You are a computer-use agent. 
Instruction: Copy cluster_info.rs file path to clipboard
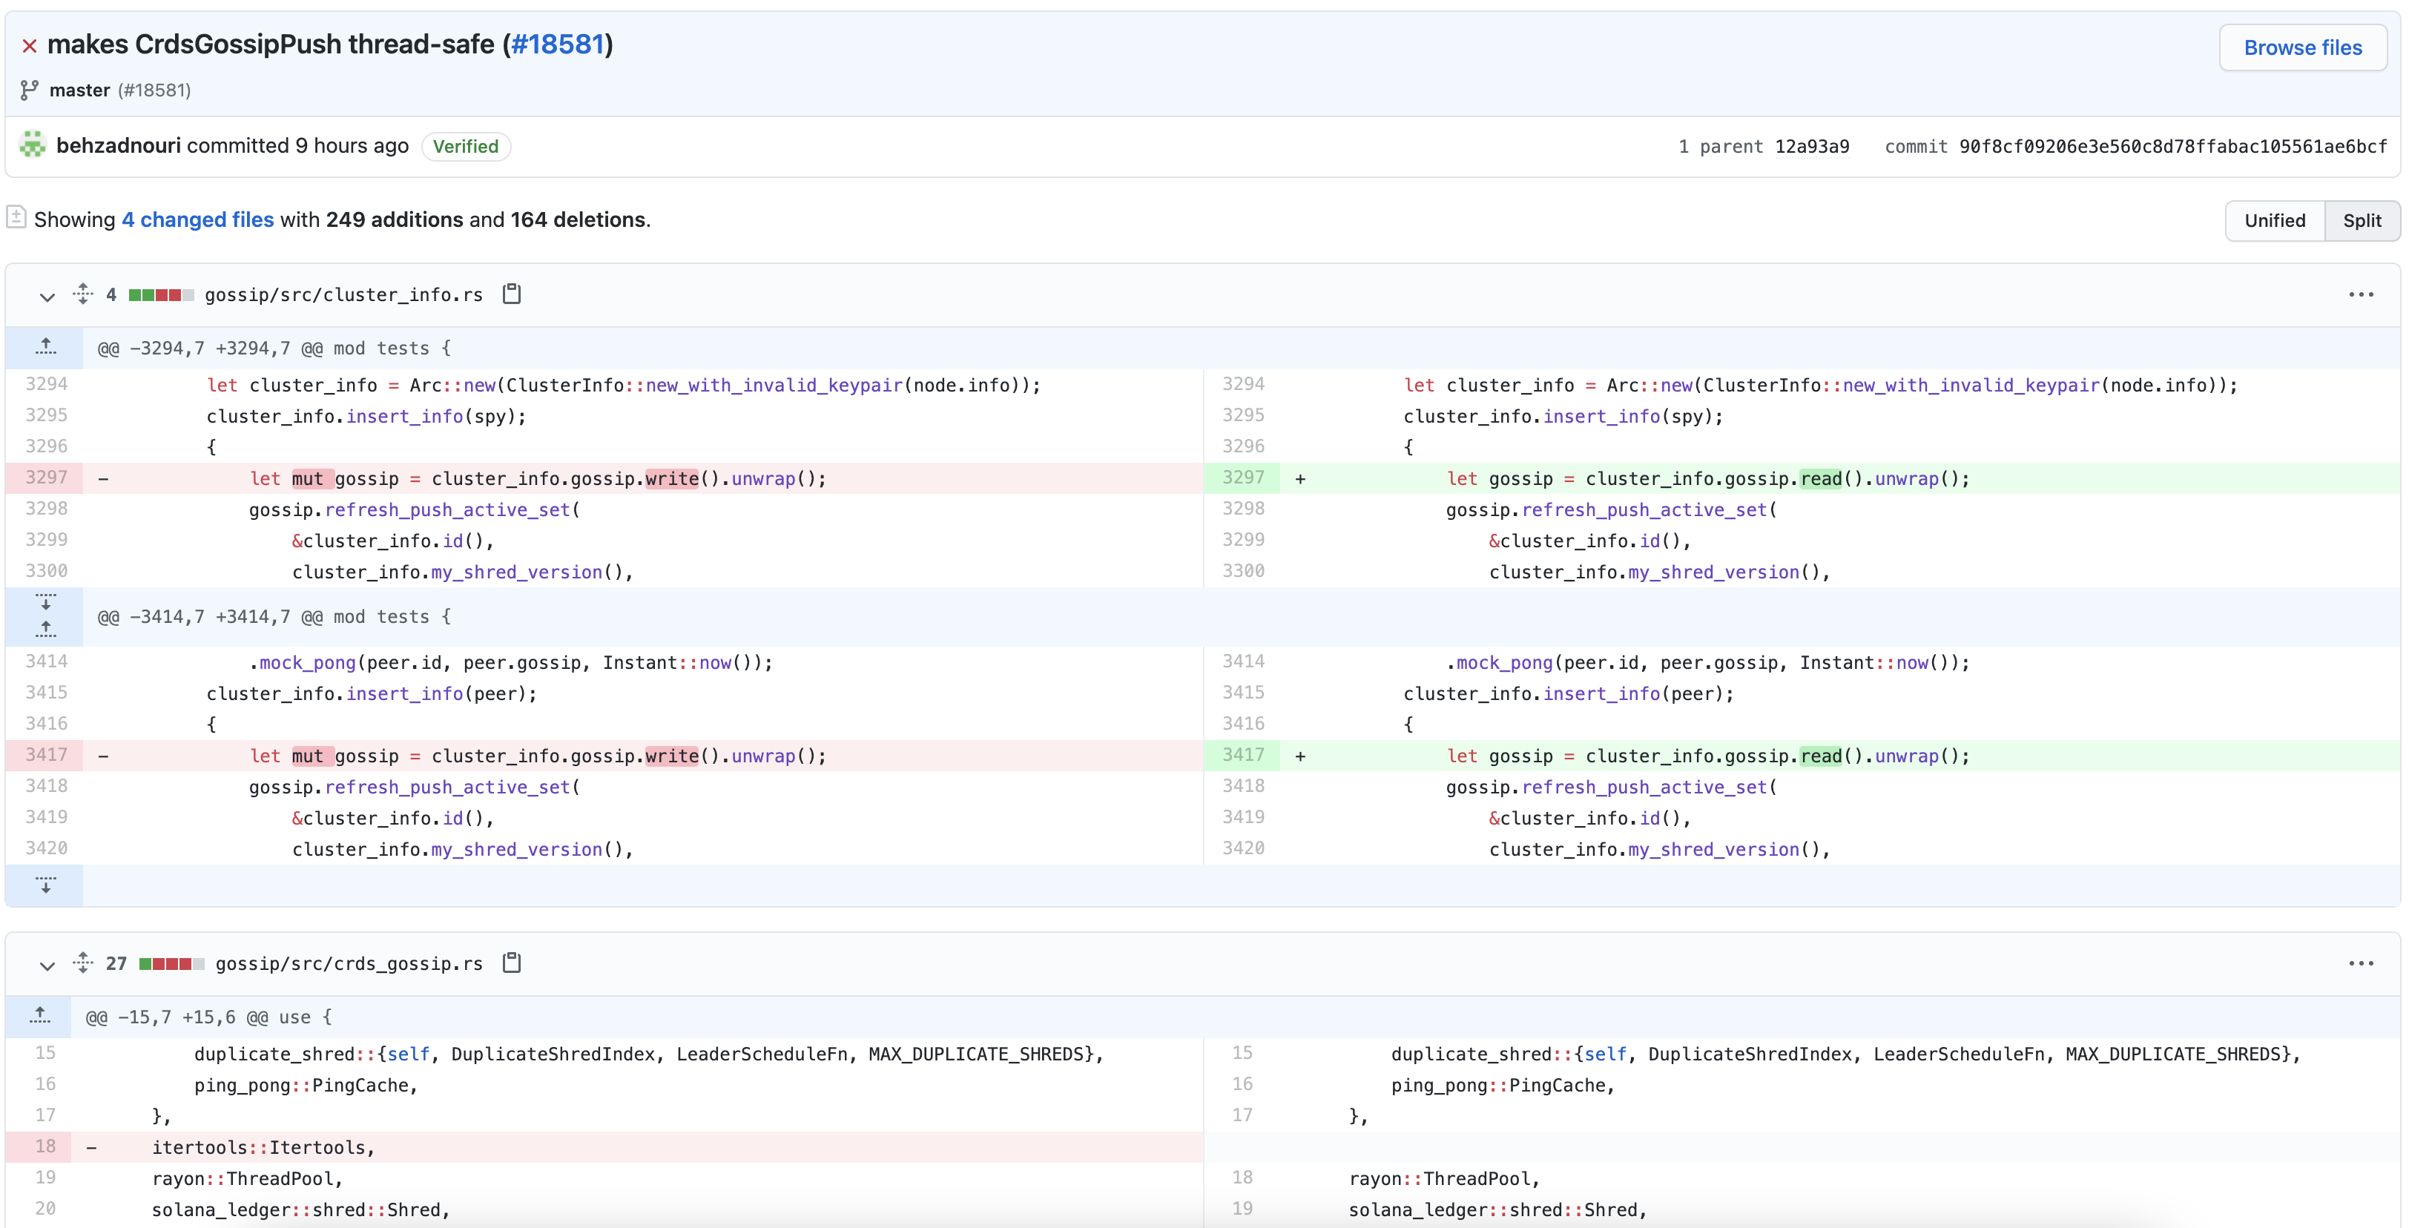pos(512,294)
